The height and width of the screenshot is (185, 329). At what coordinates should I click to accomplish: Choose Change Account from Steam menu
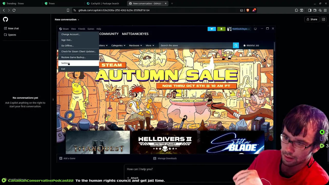click(78, 34)
